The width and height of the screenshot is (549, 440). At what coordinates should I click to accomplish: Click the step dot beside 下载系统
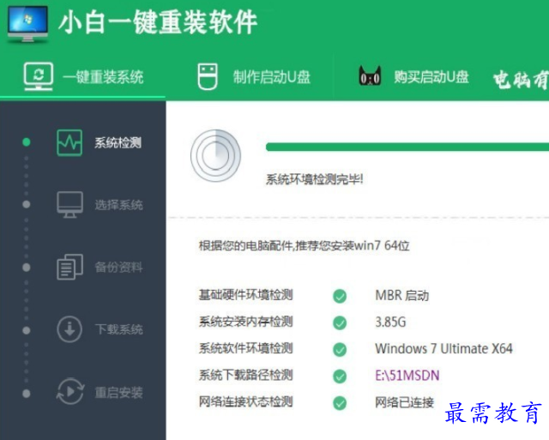click(27, 330)
